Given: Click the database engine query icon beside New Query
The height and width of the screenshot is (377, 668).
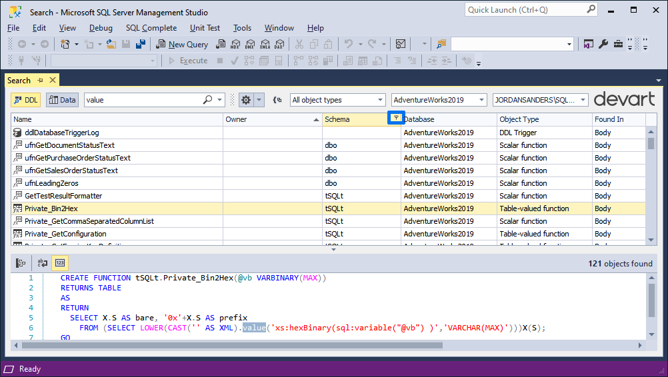Looking at the screenshot, I should tap(221, 44).
